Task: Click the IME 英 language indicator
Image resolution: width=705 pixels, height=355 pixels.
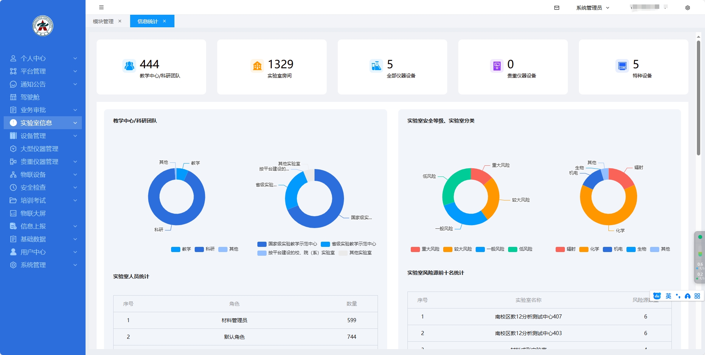Action: [668, 296]
